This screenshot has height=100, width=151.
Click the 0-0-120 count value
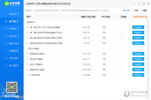click(x=87, y=70)
